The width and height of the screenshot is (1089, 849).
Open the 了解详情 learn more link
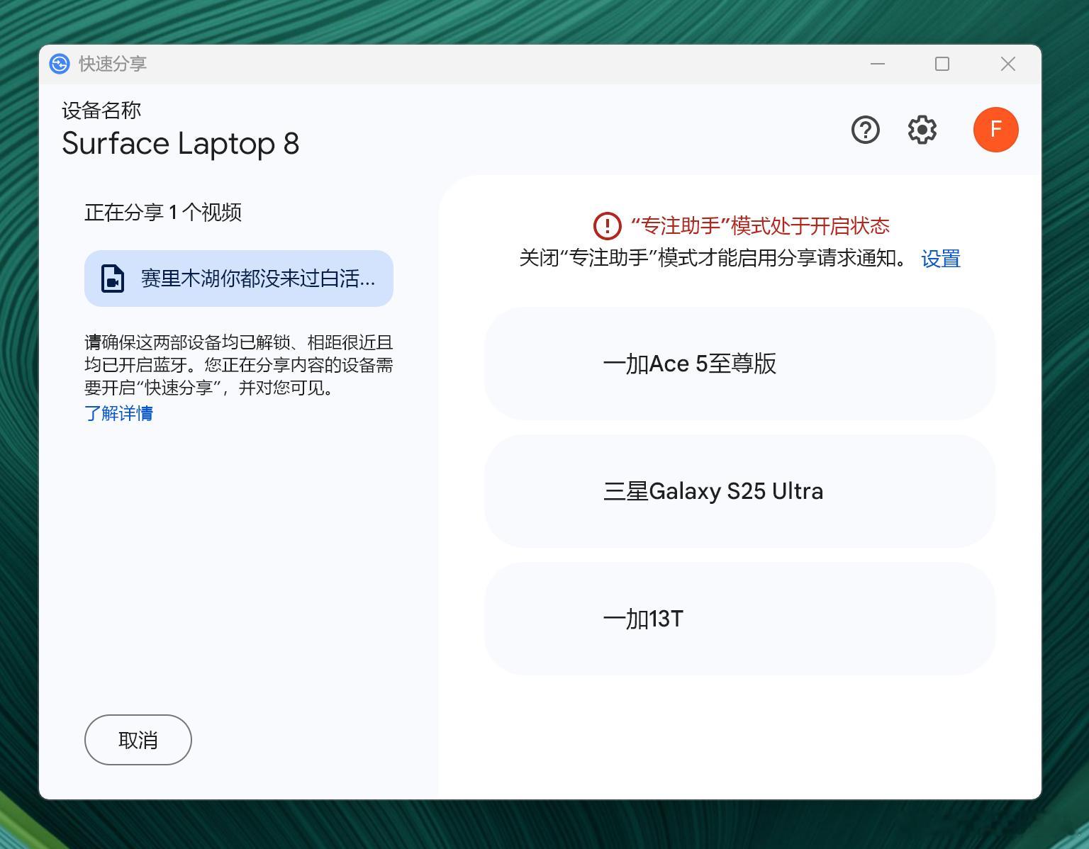click(118, 413)
